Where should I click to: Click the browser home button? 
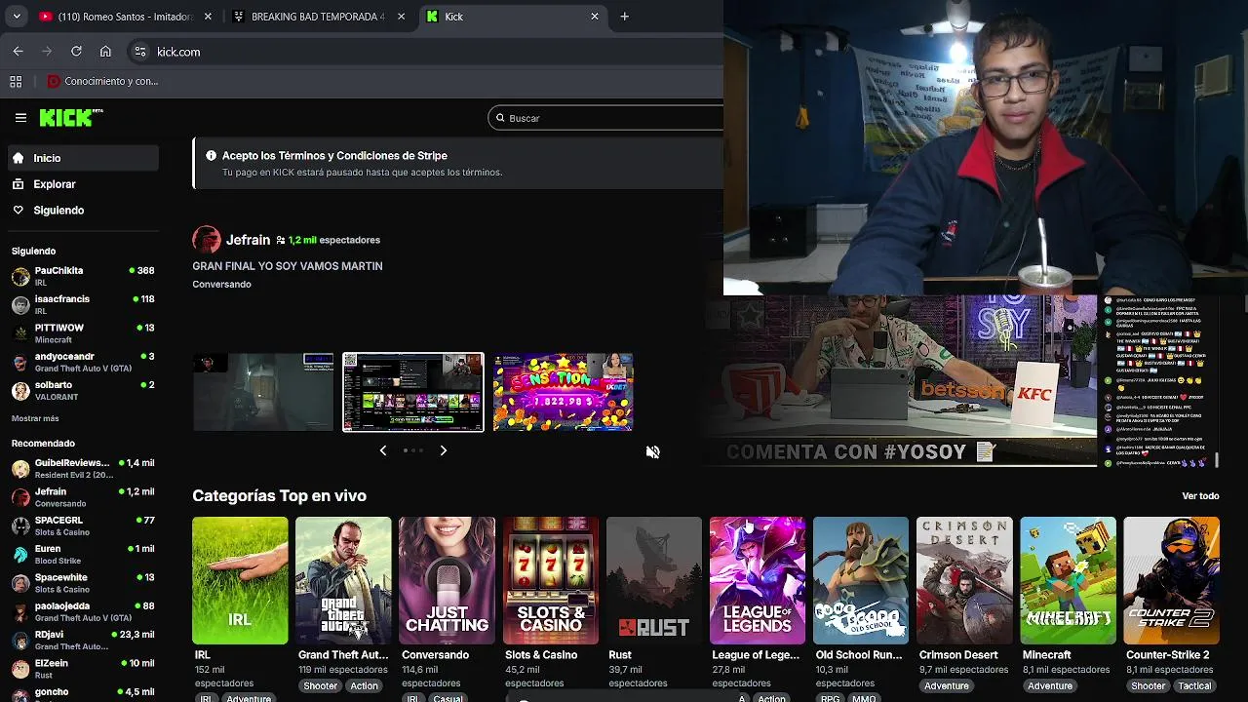[105, 52]
